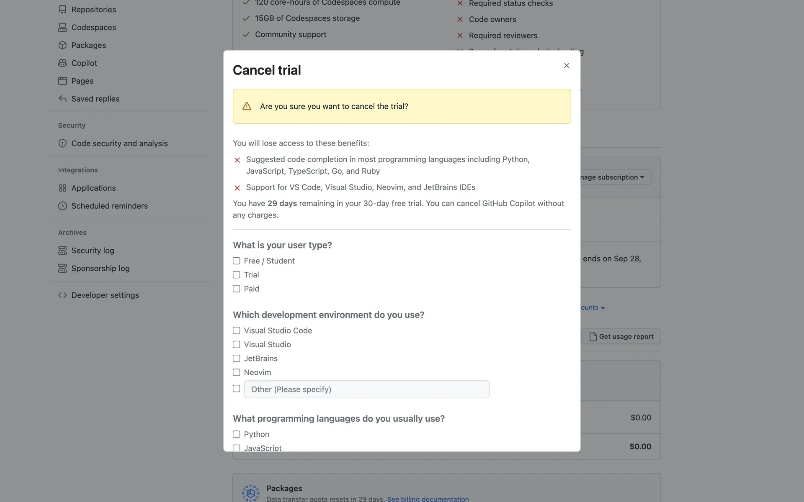Click the Developer settings code icon

[x=62, y=295]
